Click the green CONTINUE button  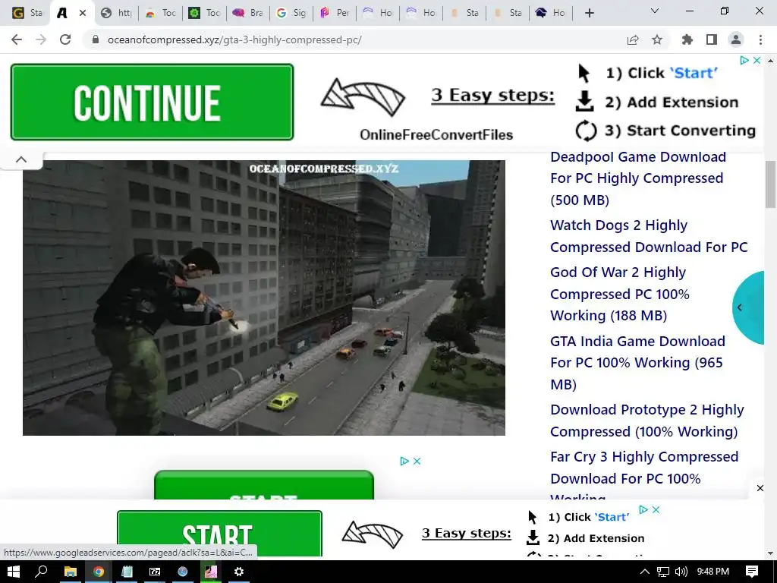pos(152,102)
